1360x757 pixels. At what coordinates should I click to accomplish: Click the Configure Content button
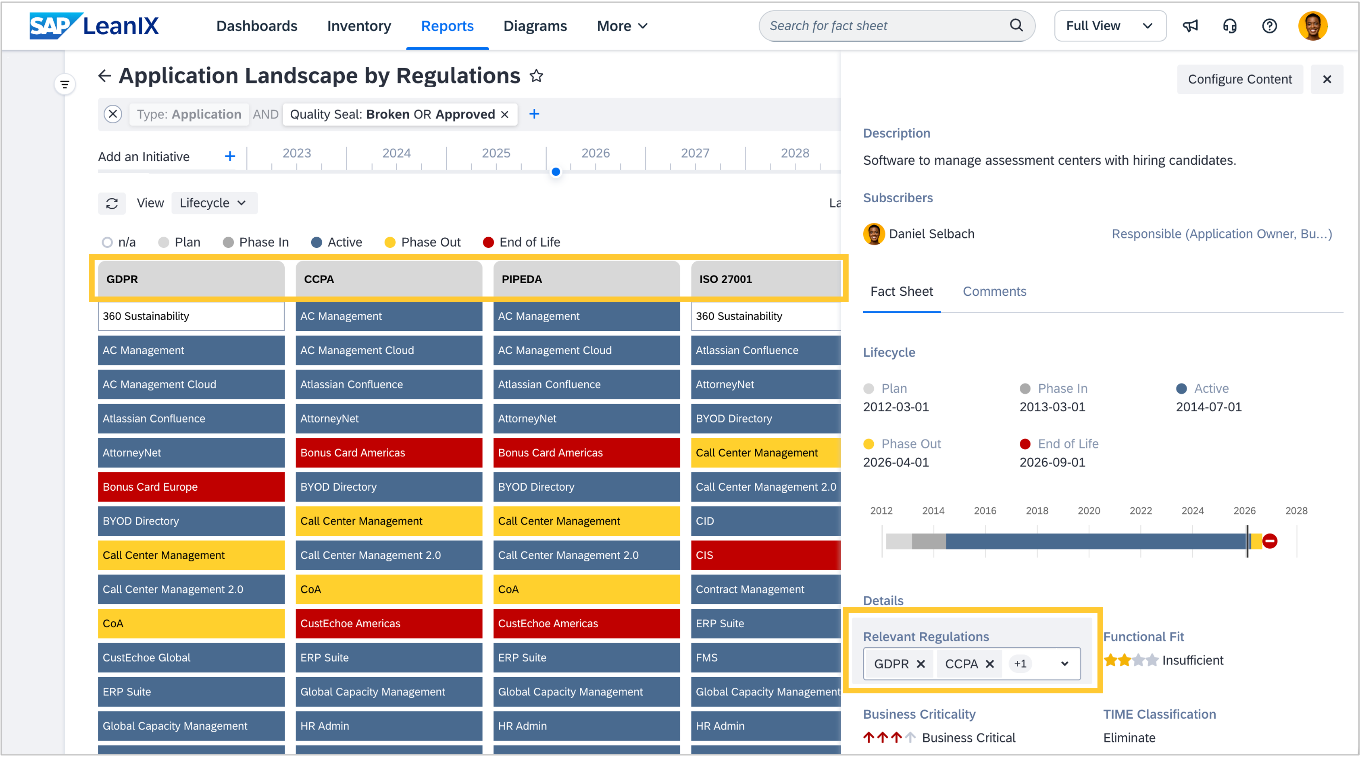tap(1239, 79)
